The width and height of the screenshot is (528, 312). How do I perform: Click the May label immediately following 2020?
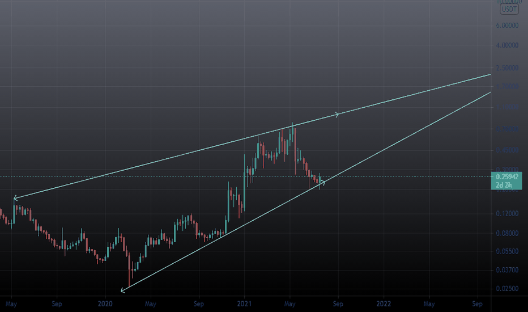[150, 304]
